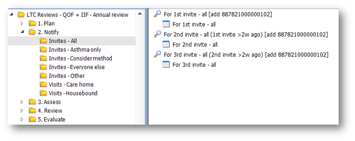The width and height of the screenshot is (355, 141).
Task: Click the Invites - Asthma only folder icon
Action: click(x=44, y=50)
